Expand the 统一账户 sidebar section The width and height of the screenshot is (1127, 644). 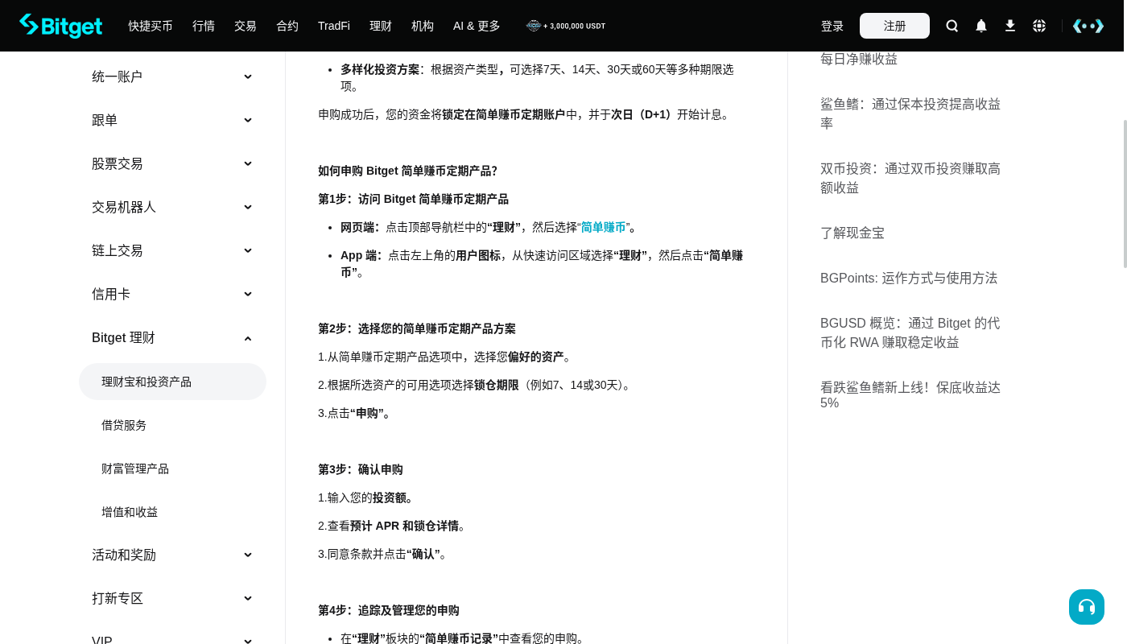coord(172,76)
